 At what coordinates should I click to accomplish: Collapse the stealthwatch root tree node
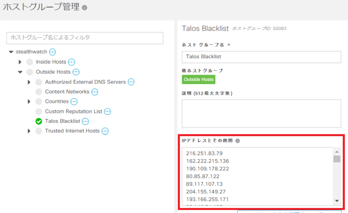click(x=11, y=52)
